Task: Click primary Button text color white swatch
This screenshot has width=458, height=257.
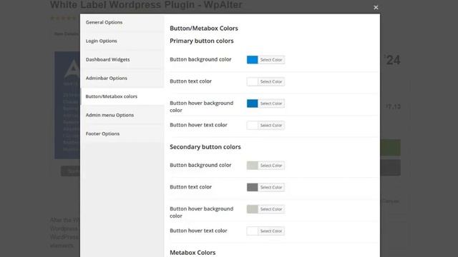Action: pos(253,81)
